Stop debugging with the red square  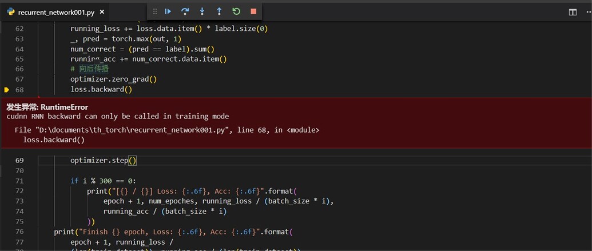tap(253, 11)
